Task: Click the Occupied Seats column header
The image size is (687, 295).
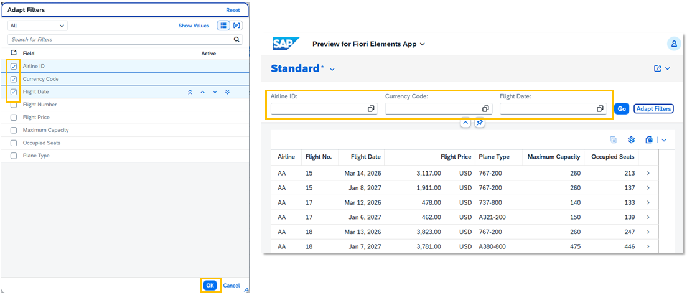Action: pyautogui.click(x=612, y=157)
